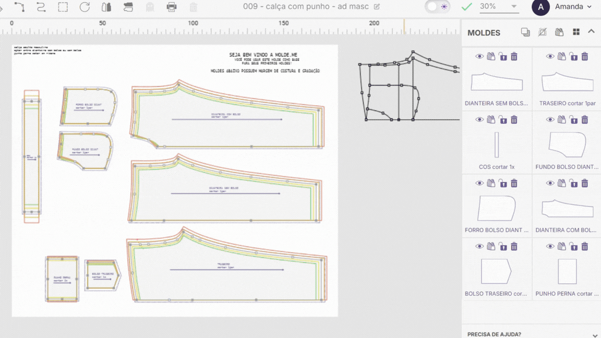Click the trash icon on PUNHO PERNA pattern
This screenshot has width=601, height=338.
[x=584, y=246]
